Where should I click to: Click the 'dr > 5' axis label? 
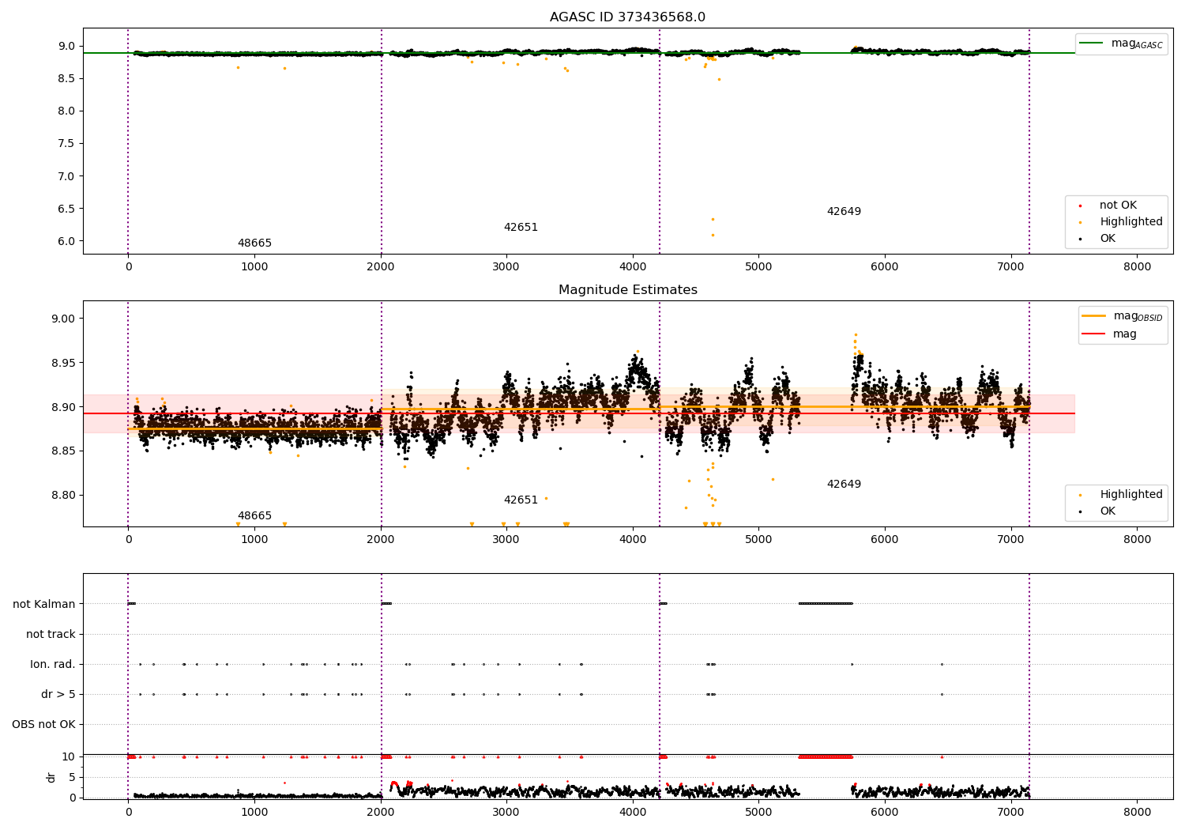point(58,694)
